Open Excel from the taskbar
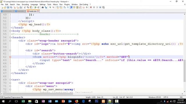186x104 pixels. [x=23, y=101]
